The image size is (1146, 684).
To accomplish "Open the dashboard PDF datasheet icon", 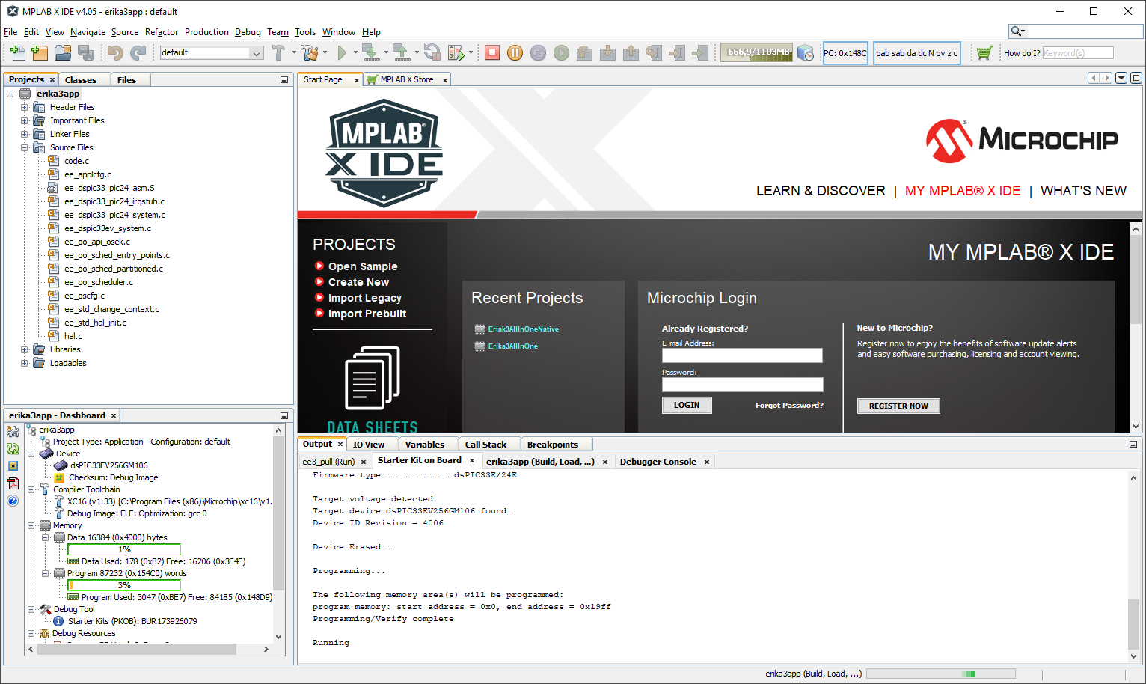I will (13, 483).
